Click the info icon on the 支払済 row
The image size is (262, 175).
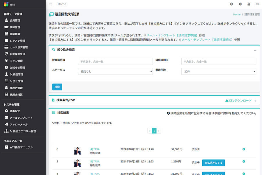tap(244, 149)
